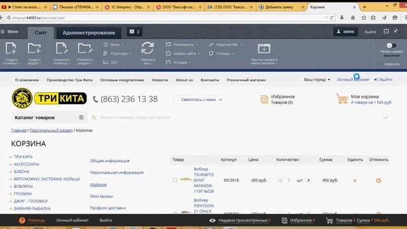The width and height of the screenshot is (407, 229).
Task: Open the notifications counter icon showing 3
Action: (134, 32)
